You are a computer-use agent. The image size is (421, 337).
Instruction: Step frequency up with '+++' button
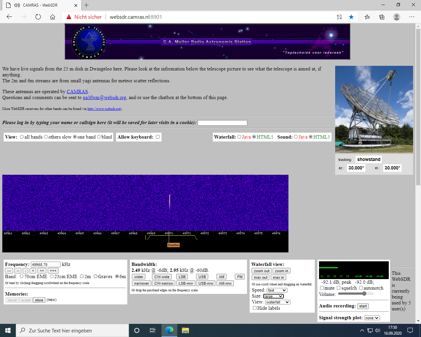pyautogui.click(x=53, y=271)
